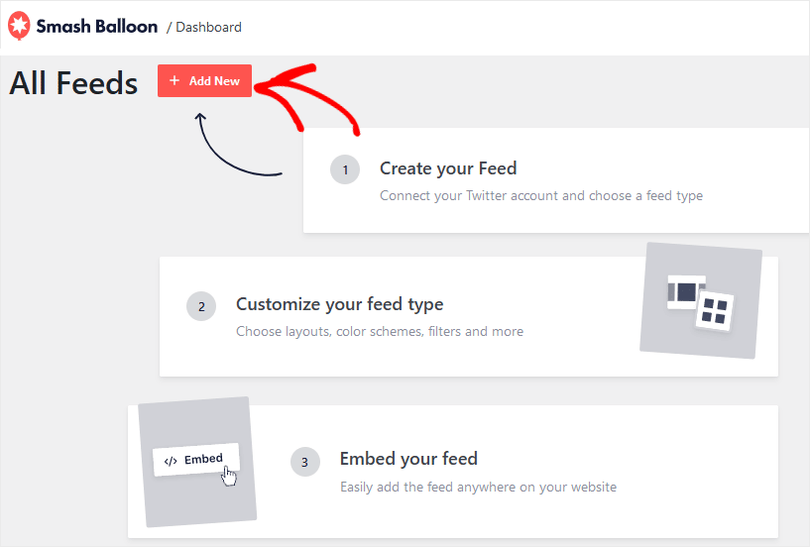Select the Embed your feed heading

click(x=408, y=459)
